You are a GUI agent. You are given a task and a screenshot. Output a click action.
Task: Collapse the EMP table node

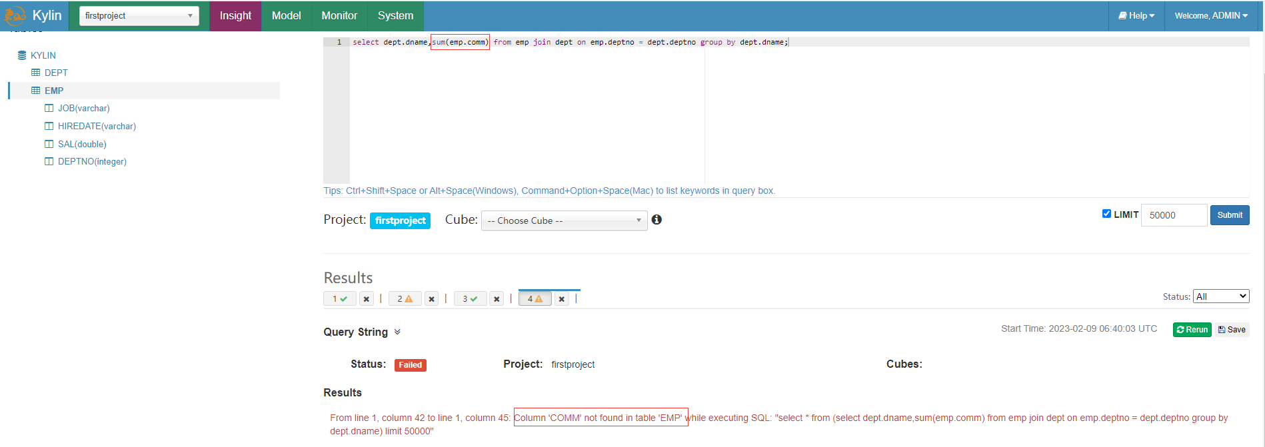(54, 91)
